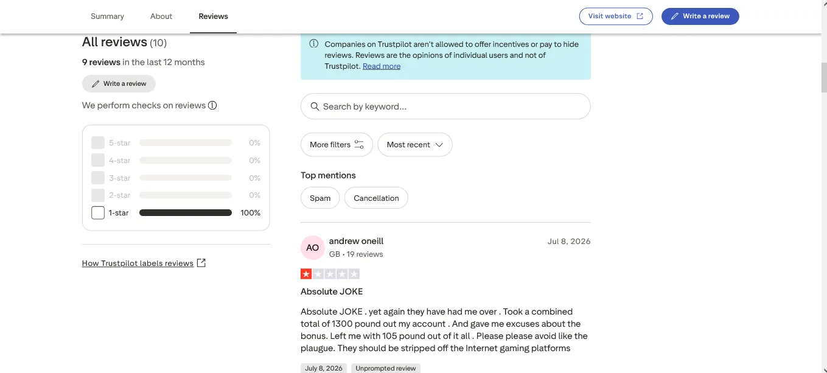This screenshot has height=373, width=827.
Task: Click the magnifier icon in the search field
Action: click(315, 106)
